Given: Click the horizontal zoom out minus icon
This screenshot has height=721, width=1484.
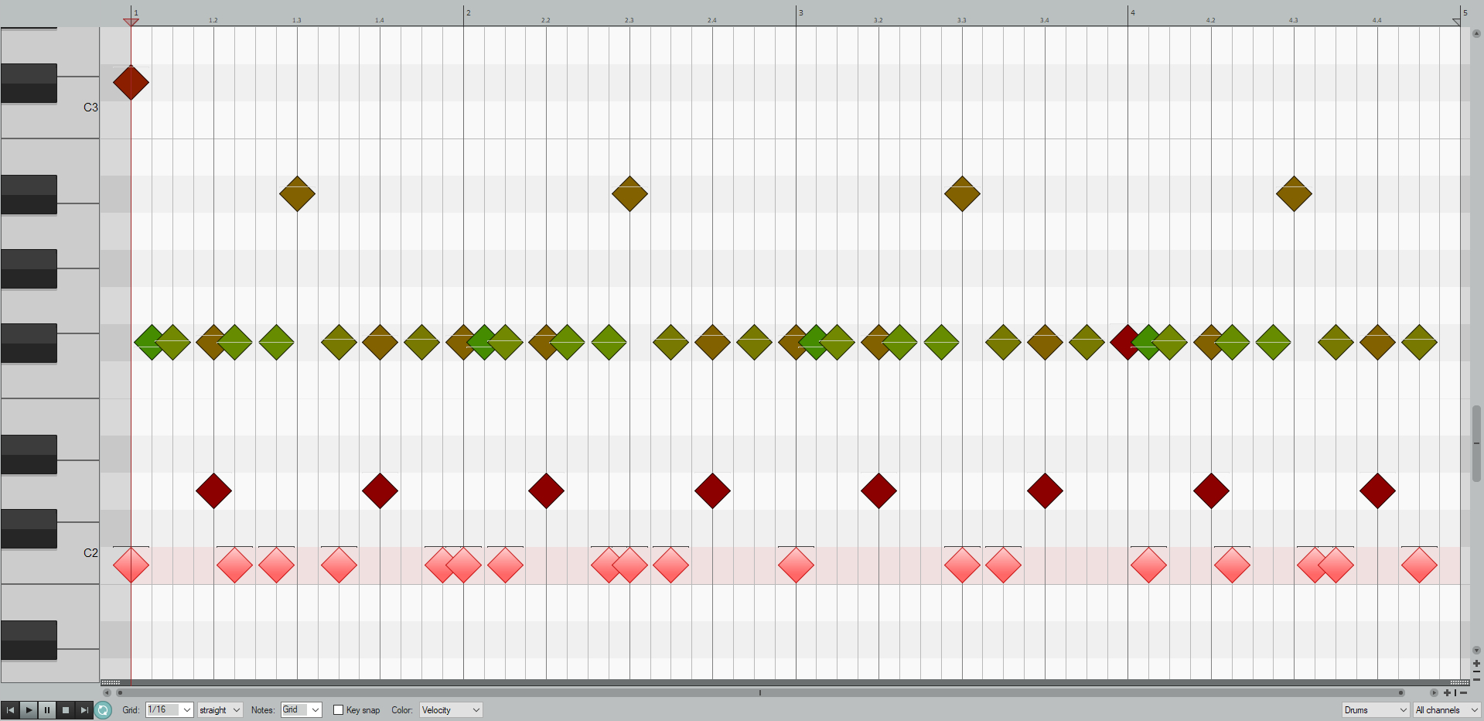Looking at the screenshot, I should 1463,693.
